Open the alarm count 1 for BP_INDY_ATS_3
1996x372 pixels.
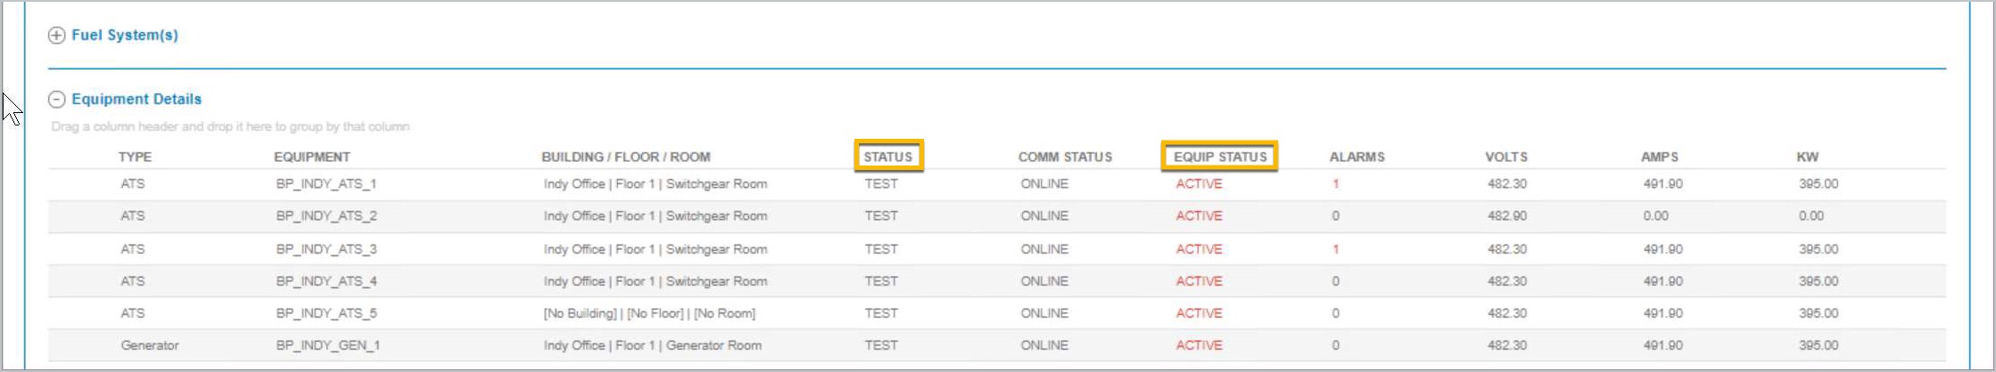point(1335,249)
